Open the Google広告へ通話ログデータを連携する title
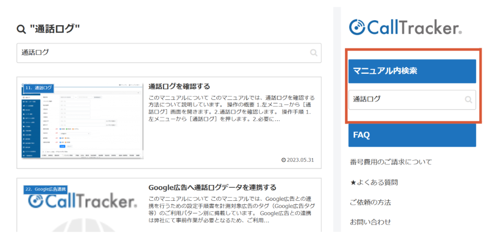The image size is (490, 243). (212, 187)
